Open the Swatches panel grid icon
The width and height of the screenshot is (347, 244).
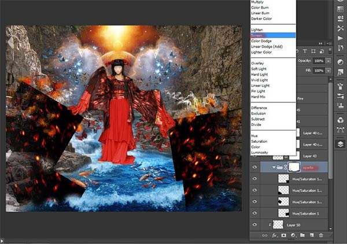pyautogui.click(x=341, y=9)
